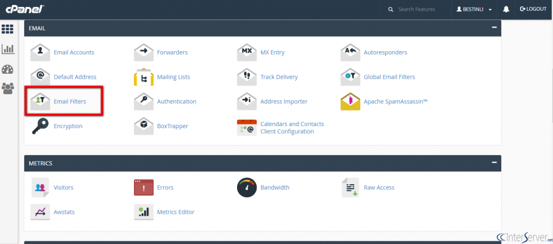553x244 pixels.
Task: Open the Awstats graph icon
Action: tap(40, 212)
